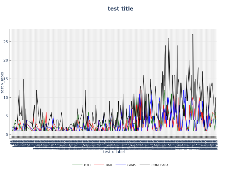The image size is (238, 170).
Task: Click the blue GDAS legend line swatch
Action: pos(121,165)
